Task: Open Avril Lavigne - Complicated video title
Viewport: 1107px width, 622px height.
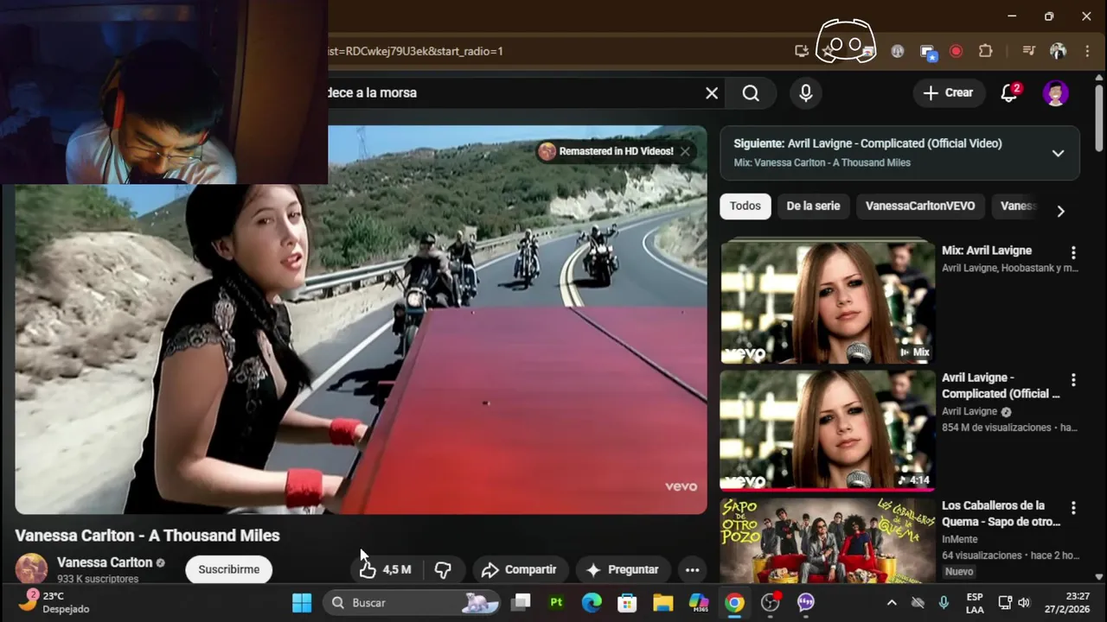Action: coord(1001,385)
